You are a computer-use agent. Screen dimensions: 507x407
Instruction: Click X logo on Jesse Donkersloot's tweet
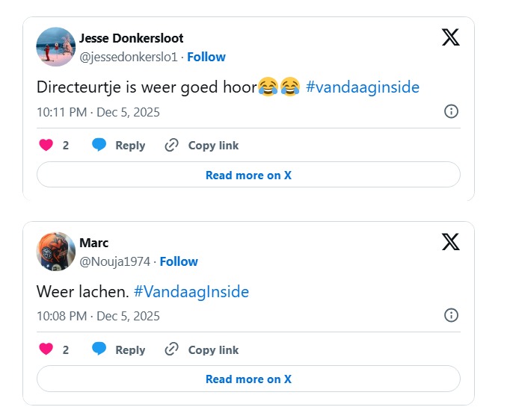[x=450, y=37]
